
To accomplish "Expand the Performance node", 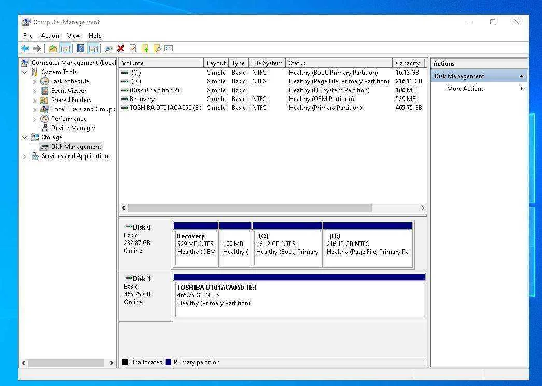I will coord(34,119).
